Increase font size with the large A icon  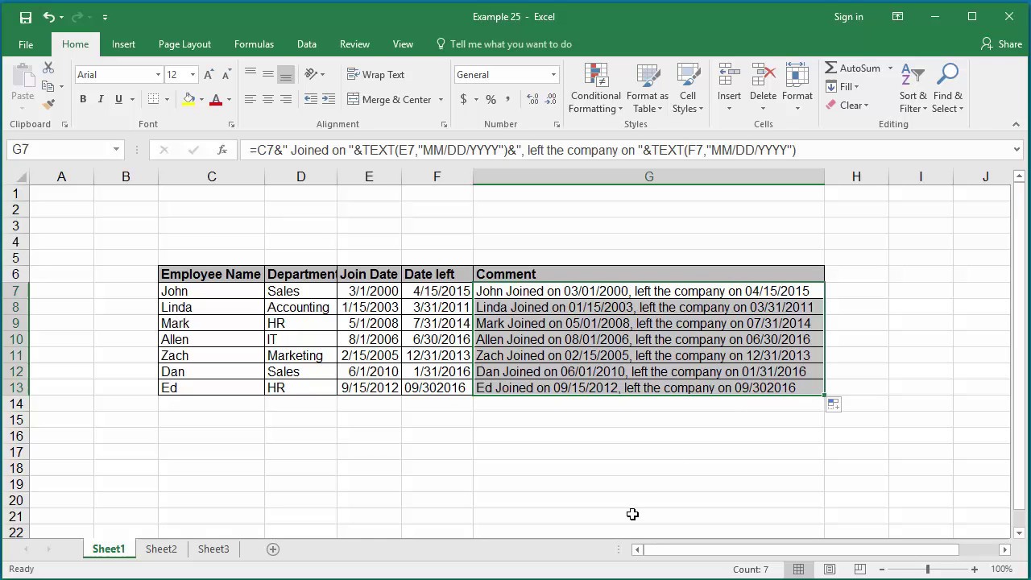[209, 74]
